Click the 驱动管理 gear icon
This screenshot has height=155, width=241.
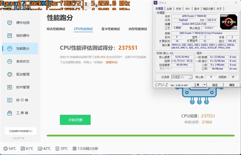(10, 74)
